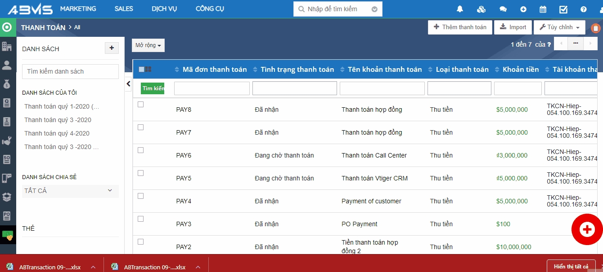Open the SALES menu
Image resolution: width=603 pixels, height=272 pixels.
pyautogui.click(x=124, y=9)
